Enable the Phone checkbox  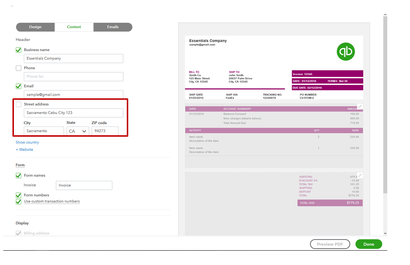pyautogui.click(x=19, y=68)
